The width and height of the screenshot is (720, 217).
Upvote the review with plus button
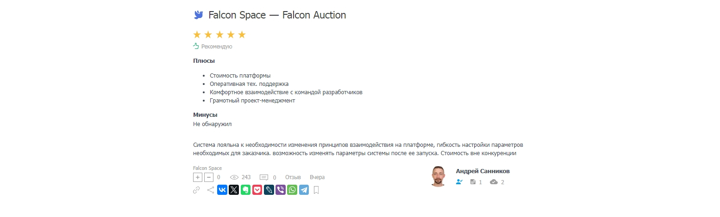click(x=197, y=177)
